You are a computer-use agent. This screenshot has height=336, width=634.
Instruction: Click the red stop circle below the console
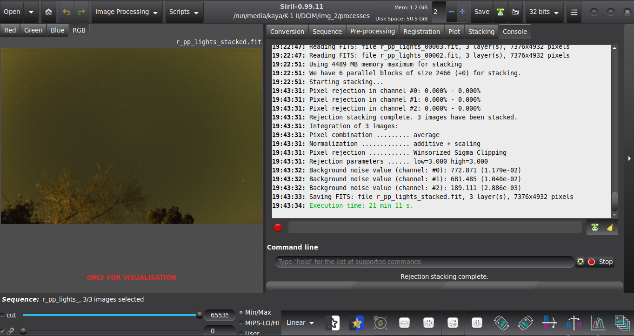(278, 227)
